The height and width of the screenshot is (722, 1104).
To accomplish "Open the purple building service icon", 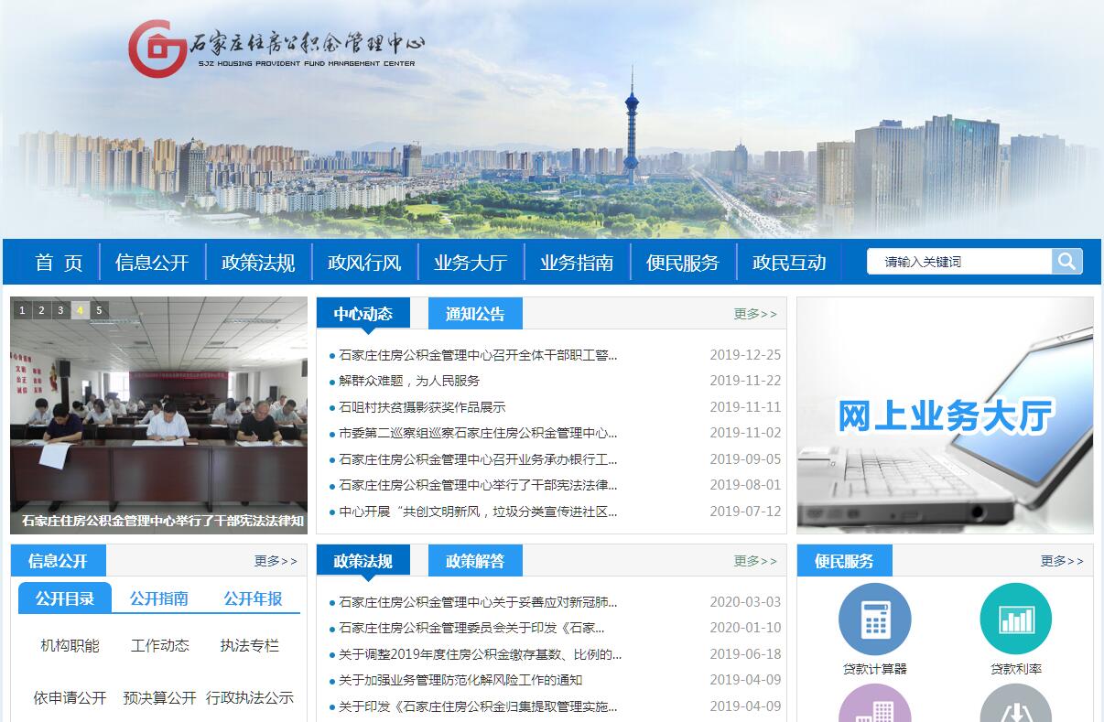I will [x=875, y=703].
